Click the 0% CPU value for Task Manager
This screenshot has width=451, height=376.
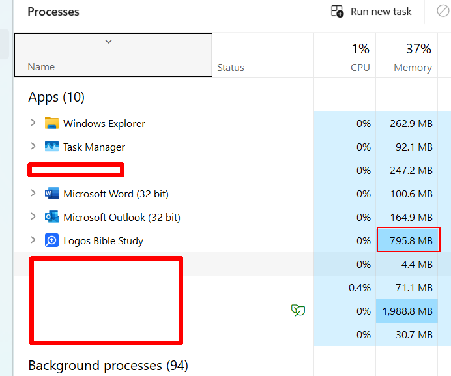click(364, 147)
